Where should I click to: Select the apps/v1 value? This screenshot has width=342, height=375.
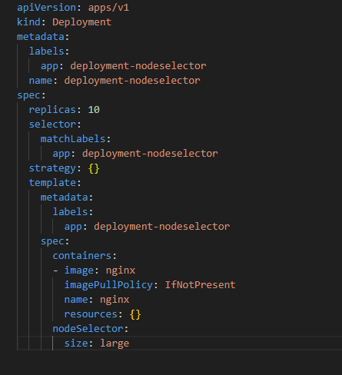point(108,8)
